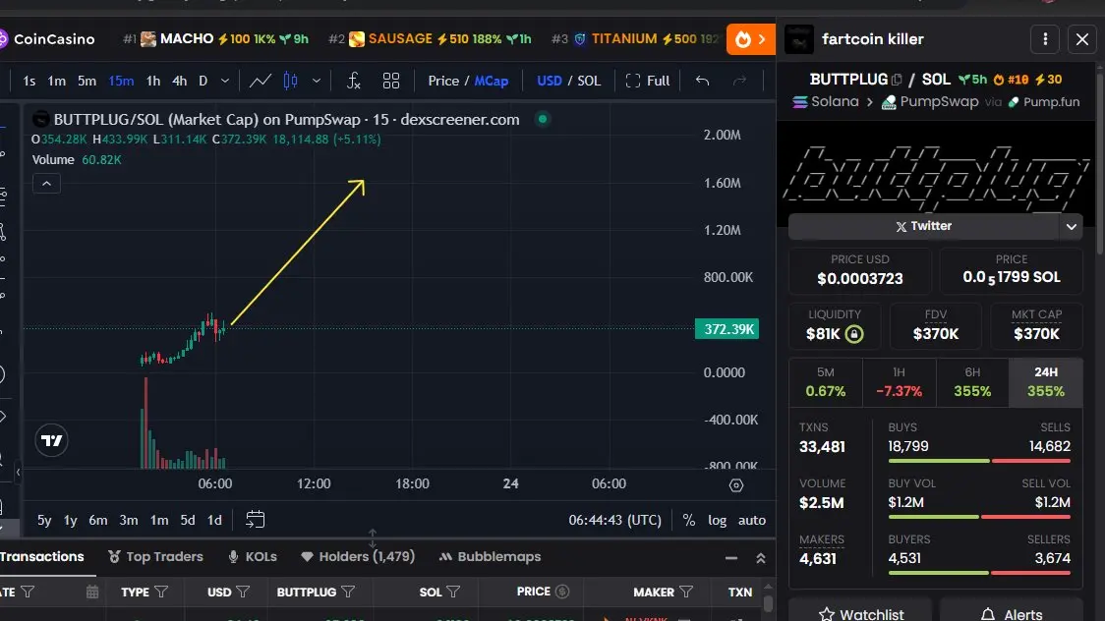Set chart range to 5y

[x=44, y=521]
